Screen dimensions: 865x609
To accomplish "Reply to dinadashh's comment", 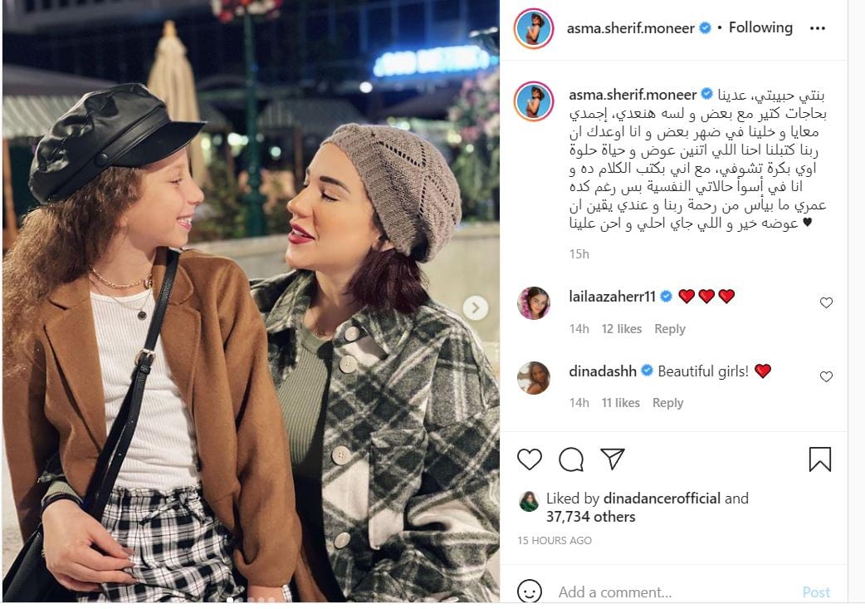I will [668, 403].
